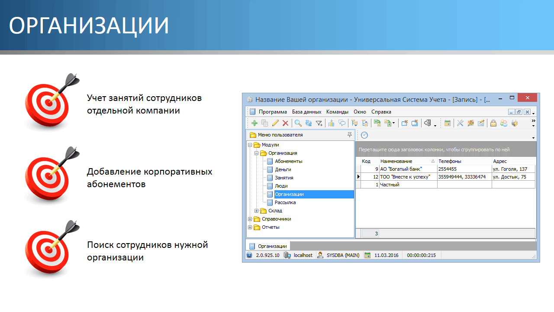
Task: Switch to the Организации bottom tab
Action: pos(268,246)
